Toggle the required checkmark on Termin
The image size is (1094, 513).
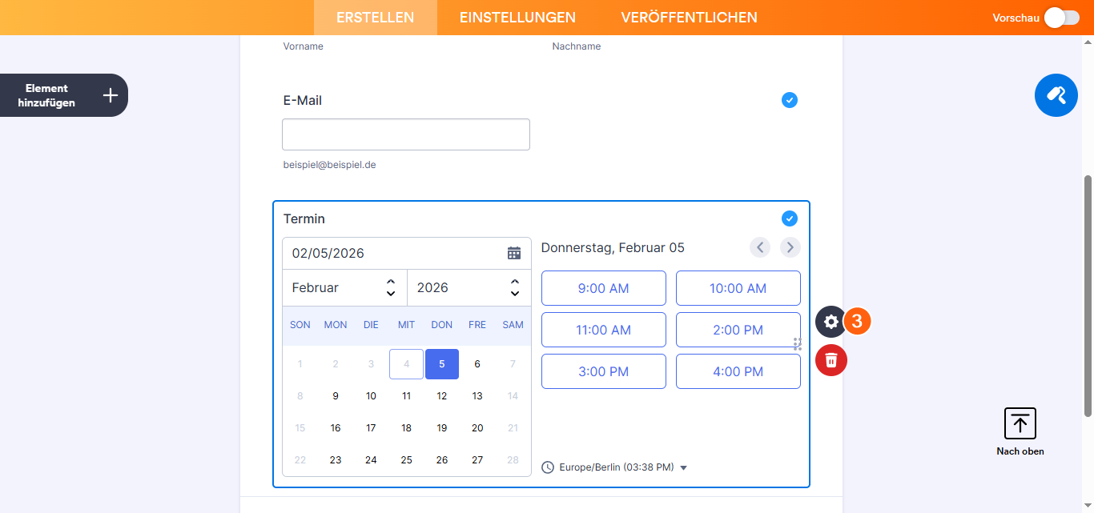789,218
